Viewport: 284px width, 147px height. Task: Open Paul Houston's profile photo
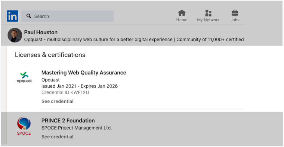(x=15, y=35)
